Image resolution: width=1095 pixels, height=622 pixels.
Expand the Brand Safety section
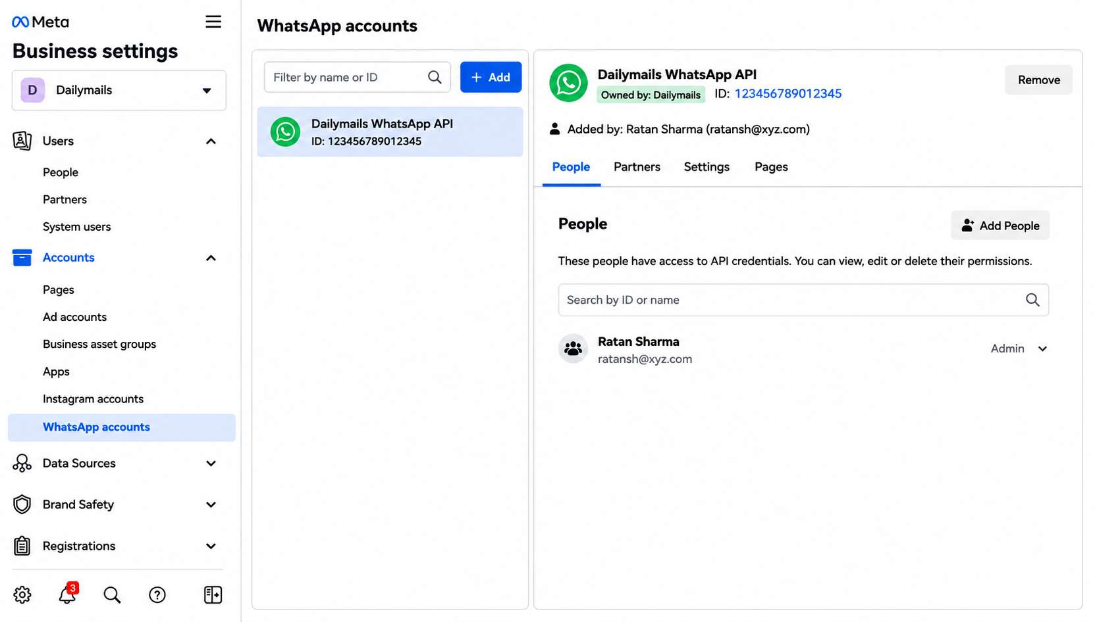point(211,505)
